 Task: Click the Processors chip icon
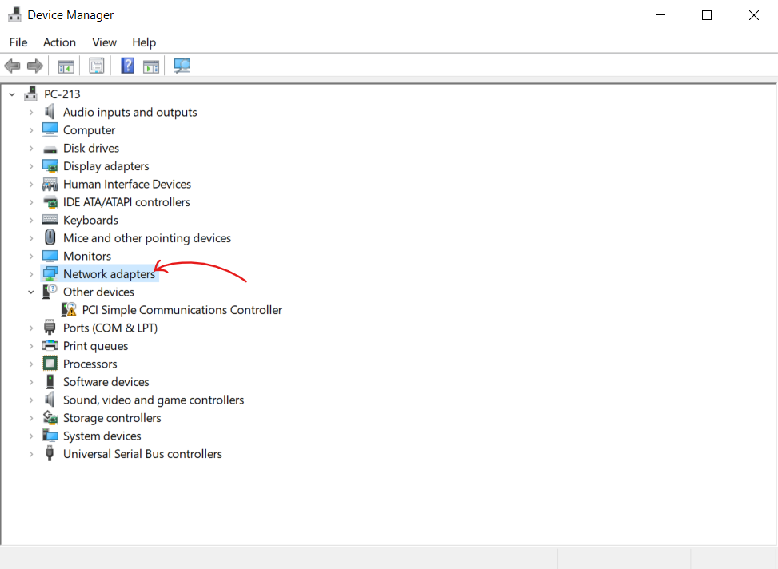point(50,364)
